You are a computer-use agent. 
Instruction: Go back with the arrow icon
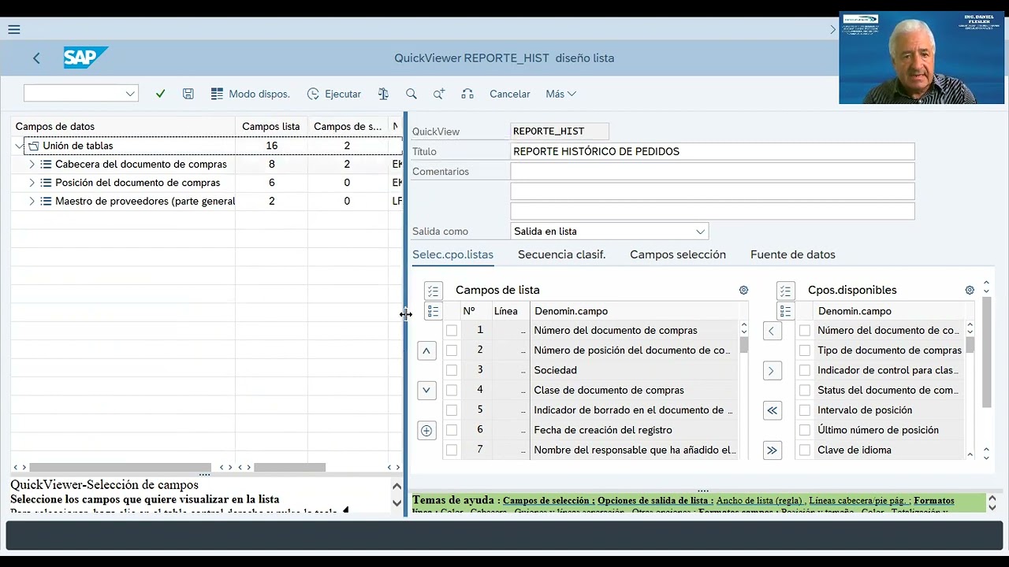pos(36,58)
